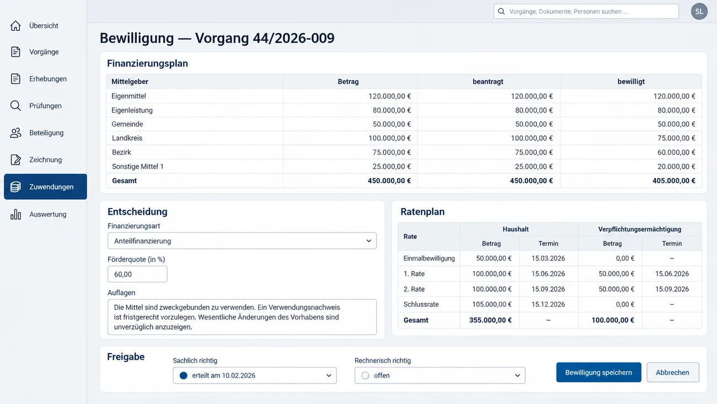Click Sonstige Mittel 1 row label
The height and width of the screenshot is (404, 717).
point(138,166)
